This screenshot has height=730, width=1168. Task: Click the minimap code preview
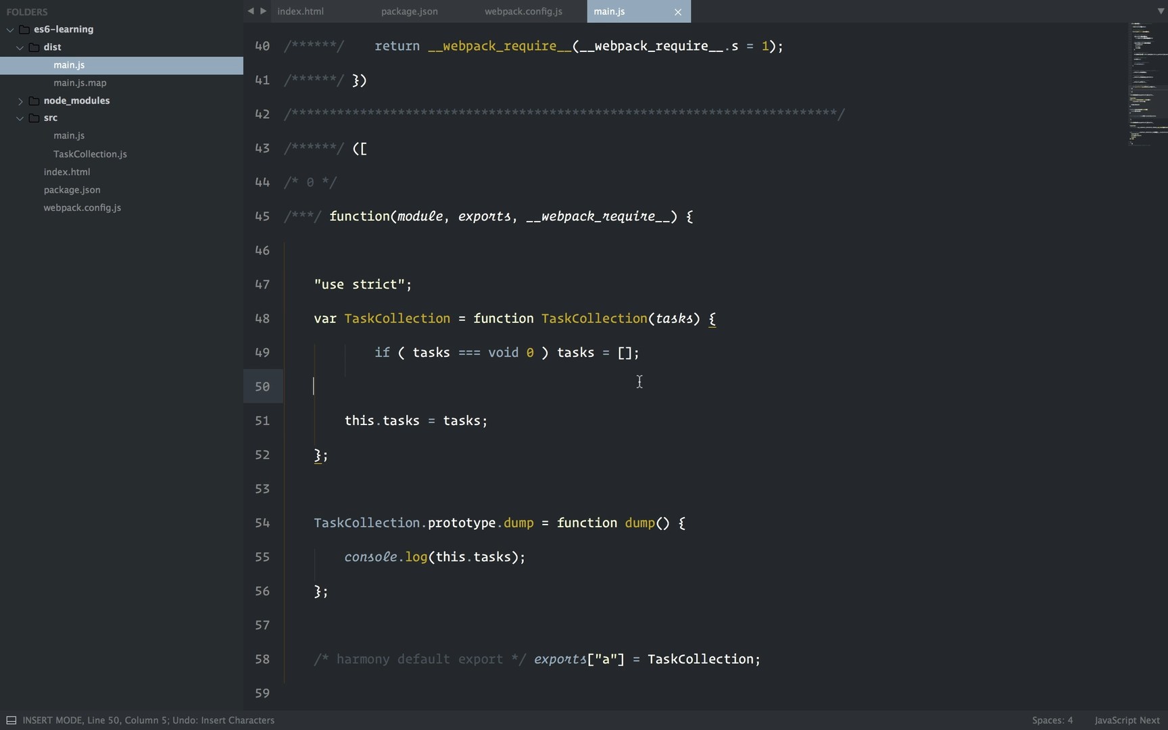[x=1148, y=84]
